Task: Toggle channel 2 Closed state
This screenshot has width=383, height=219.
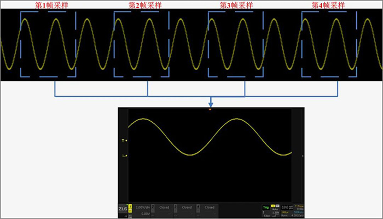Action: tap(164, 208)
